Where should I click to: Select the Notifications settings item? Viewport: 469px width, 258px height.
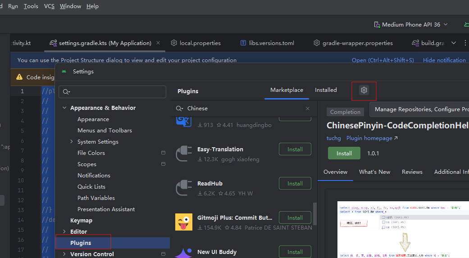pos(94,176)
